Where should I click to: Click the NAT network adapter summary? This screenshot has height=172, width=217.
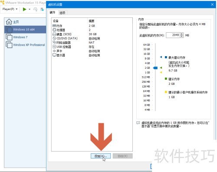[x=92, y=43]
